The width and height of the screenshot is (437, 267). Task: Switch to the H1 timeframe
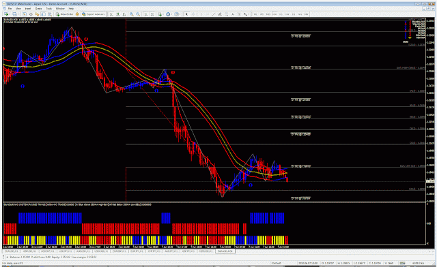coord(281,14)
